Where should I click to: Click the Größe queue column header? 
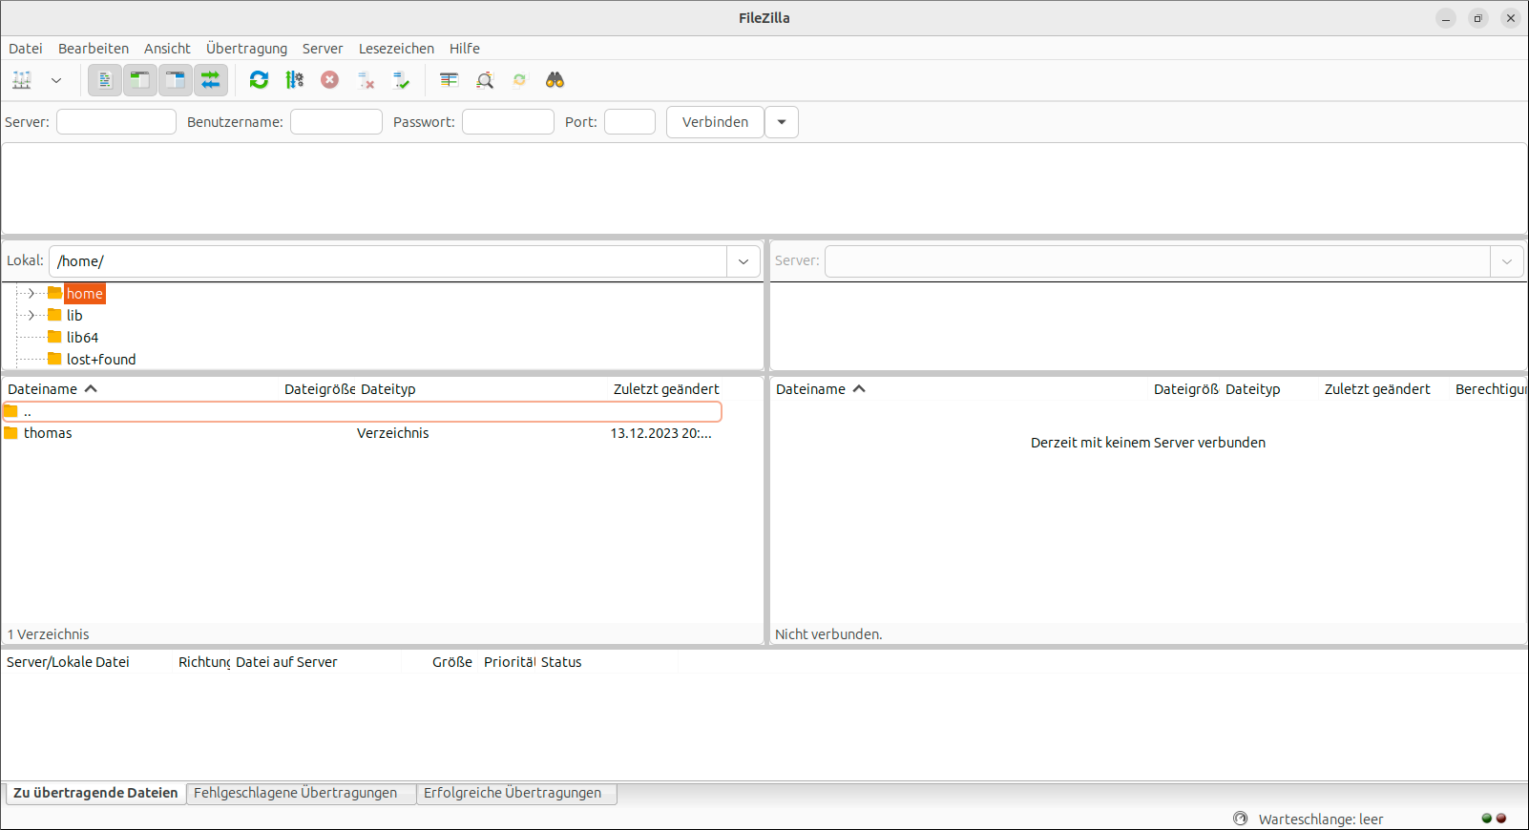(452, 662)
